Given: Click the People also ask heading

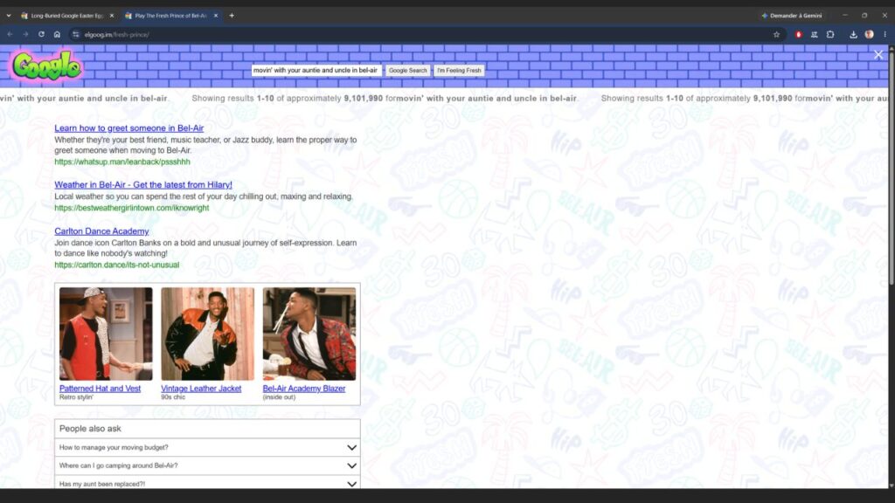Looking at the screenshot, I should pos(90,429).
